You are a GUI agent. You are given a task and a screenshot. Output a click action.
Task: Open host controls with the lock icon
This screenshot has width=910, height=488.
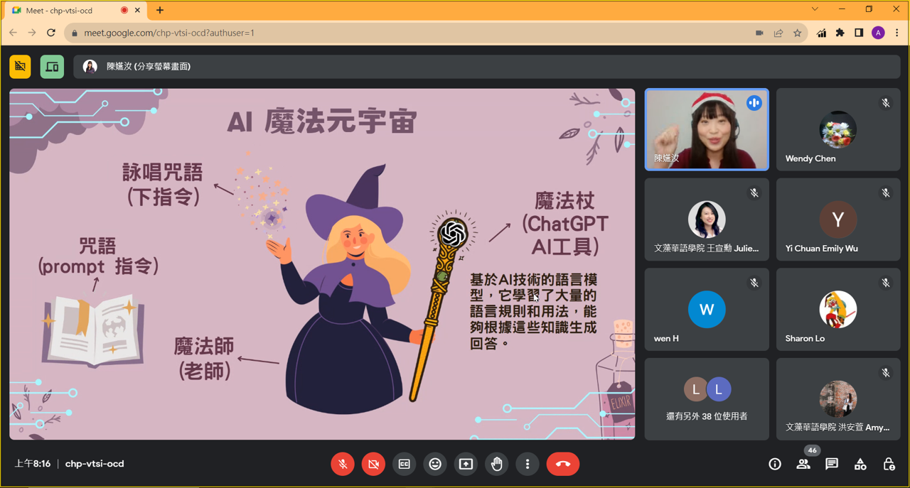[x=888, y=464]
